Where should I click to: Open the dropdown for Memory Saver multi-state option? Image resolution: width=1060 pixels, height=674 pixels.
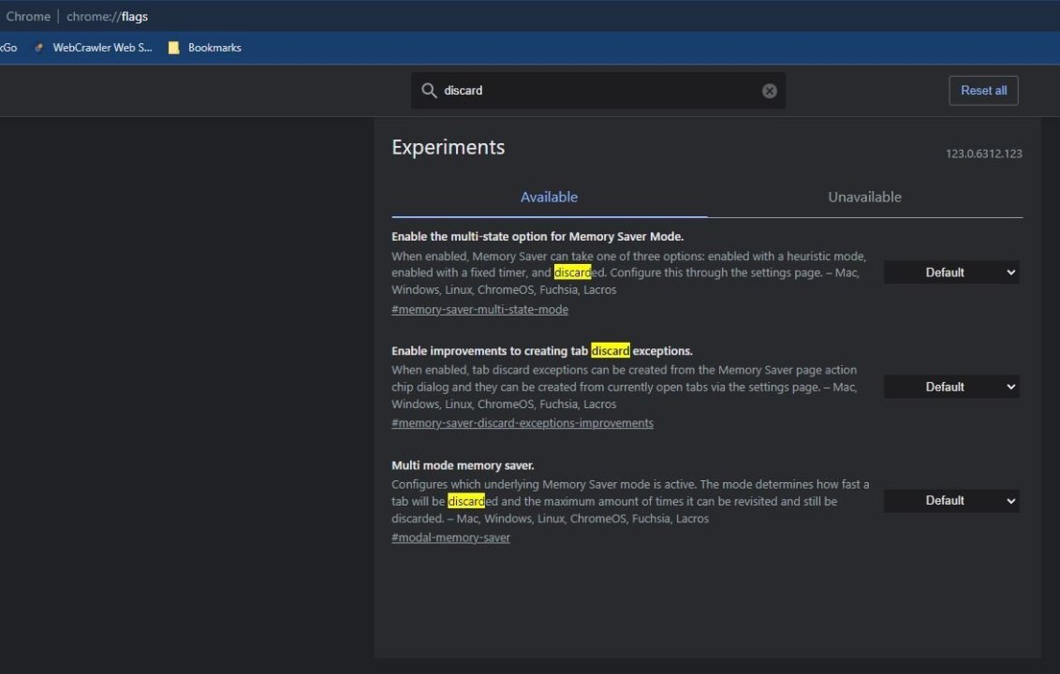pyautogui.click(x=951, y=272)
